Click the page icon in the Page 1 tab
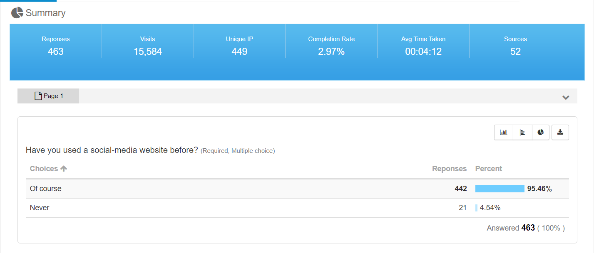Image resolution: width=594 pixels, height=253 pixels. click(38, 96)
